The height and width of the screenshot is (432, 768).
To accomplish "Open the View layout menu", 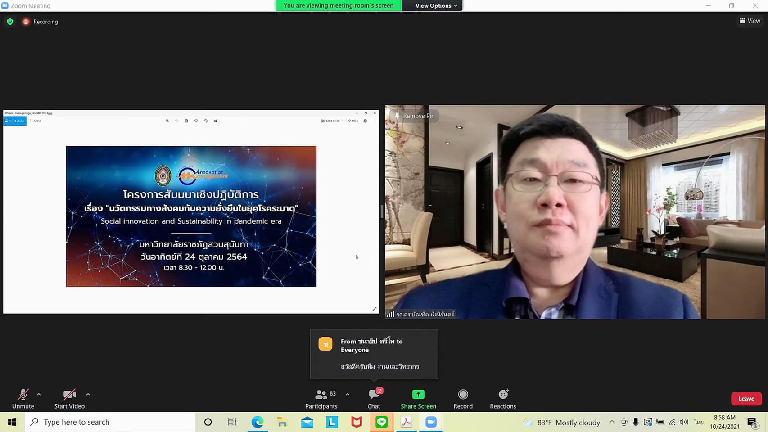I will 750,21.
